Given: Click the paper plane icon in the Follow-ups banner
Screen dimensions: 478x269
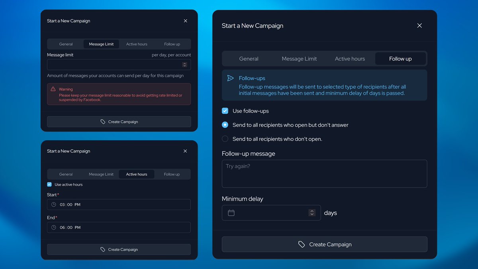Looking at the screenshot, I should (231, 78).
